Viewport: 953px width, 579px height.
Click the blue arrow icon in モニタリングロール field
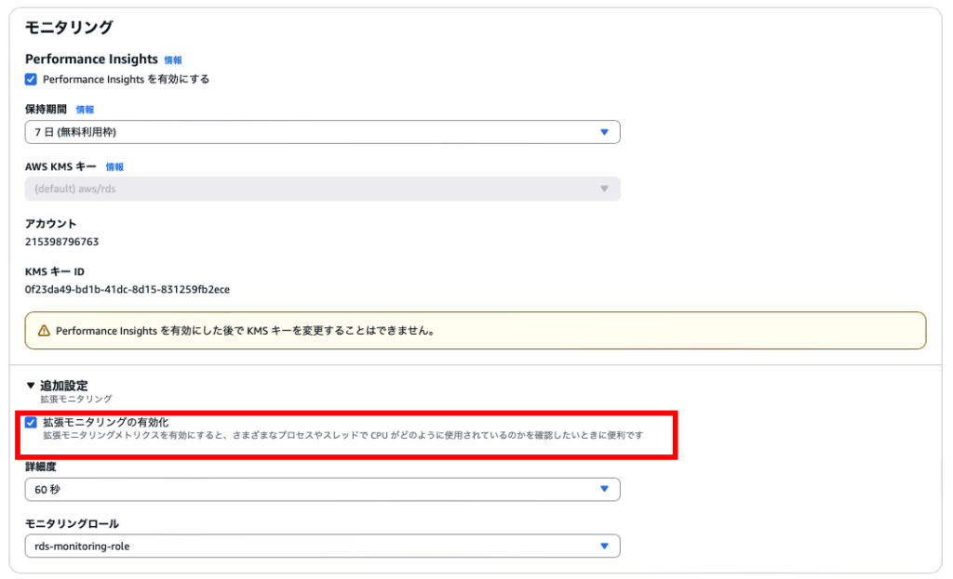(x=604, y=546)
